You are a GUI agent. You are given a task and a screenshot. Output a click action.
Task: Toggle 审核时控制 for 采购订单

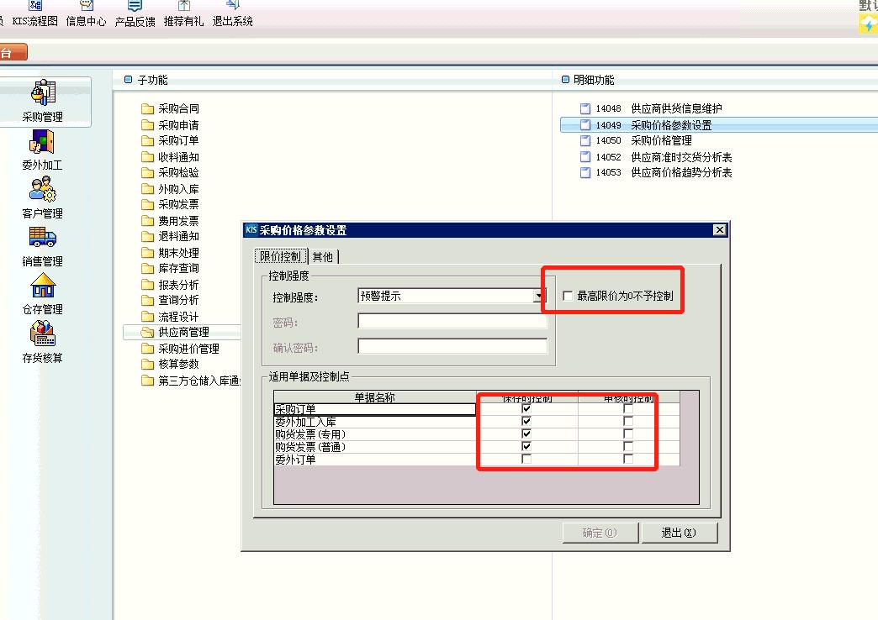click(628, 409)
